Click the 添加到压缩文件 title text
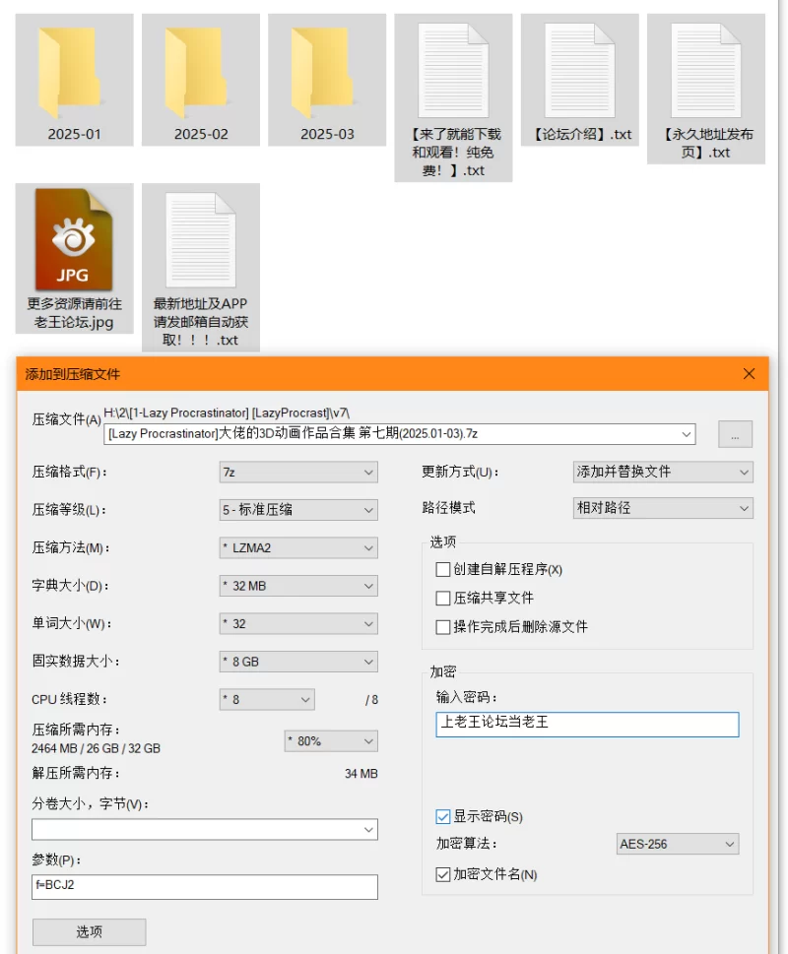 tap(73, 374)
